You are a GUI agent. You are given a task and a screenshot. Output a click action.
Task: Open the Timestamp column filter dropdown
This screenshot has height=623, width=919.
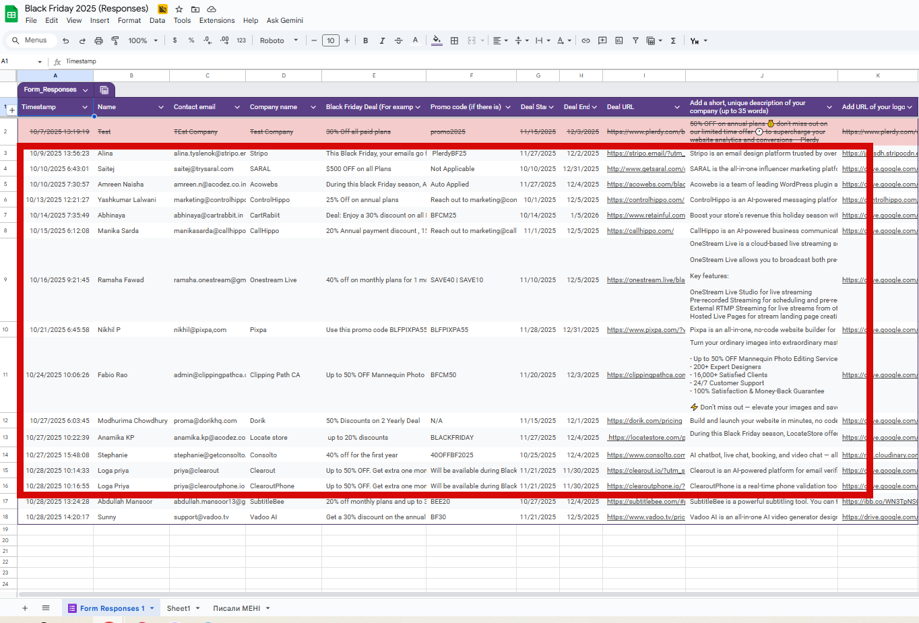[85, 107]
